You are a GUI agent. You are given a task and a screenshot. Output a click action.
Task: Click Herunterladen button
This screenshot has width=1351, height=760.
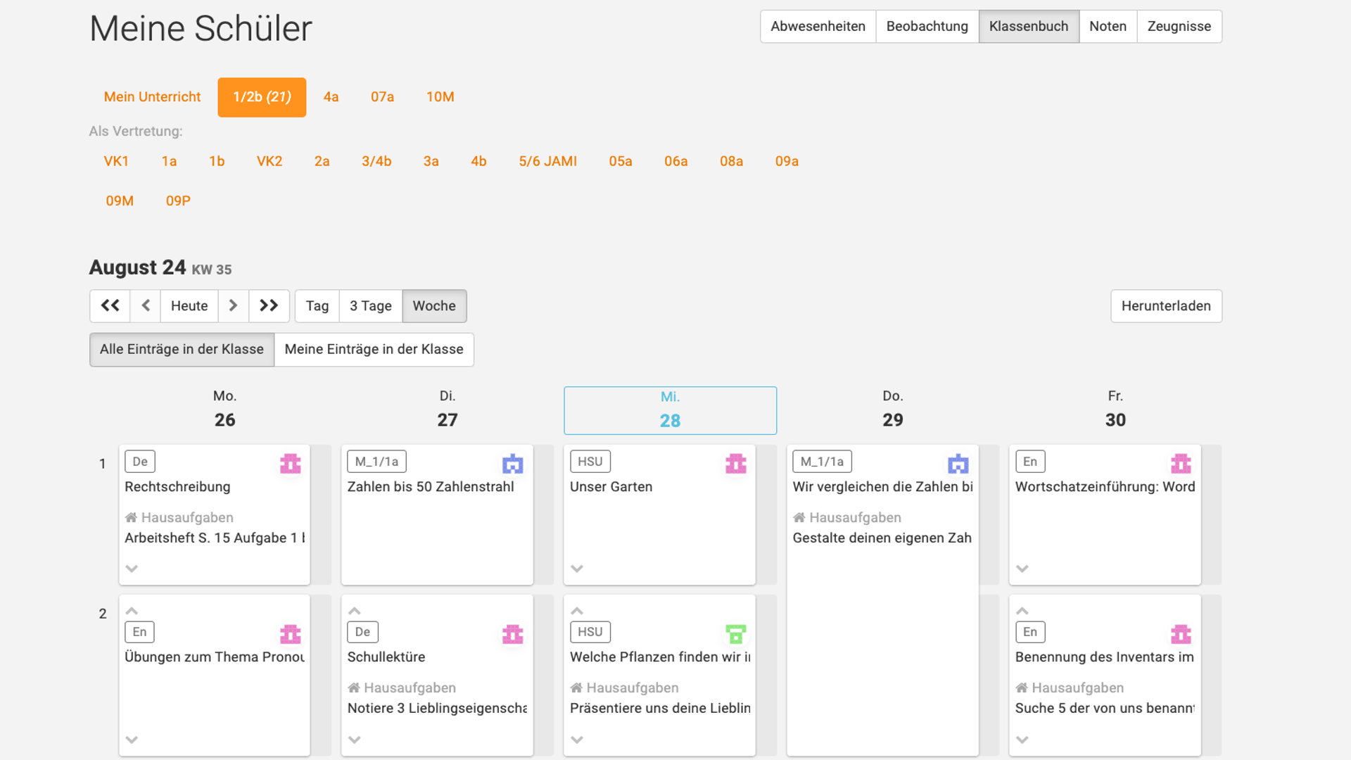click(x=1165, y=305)
